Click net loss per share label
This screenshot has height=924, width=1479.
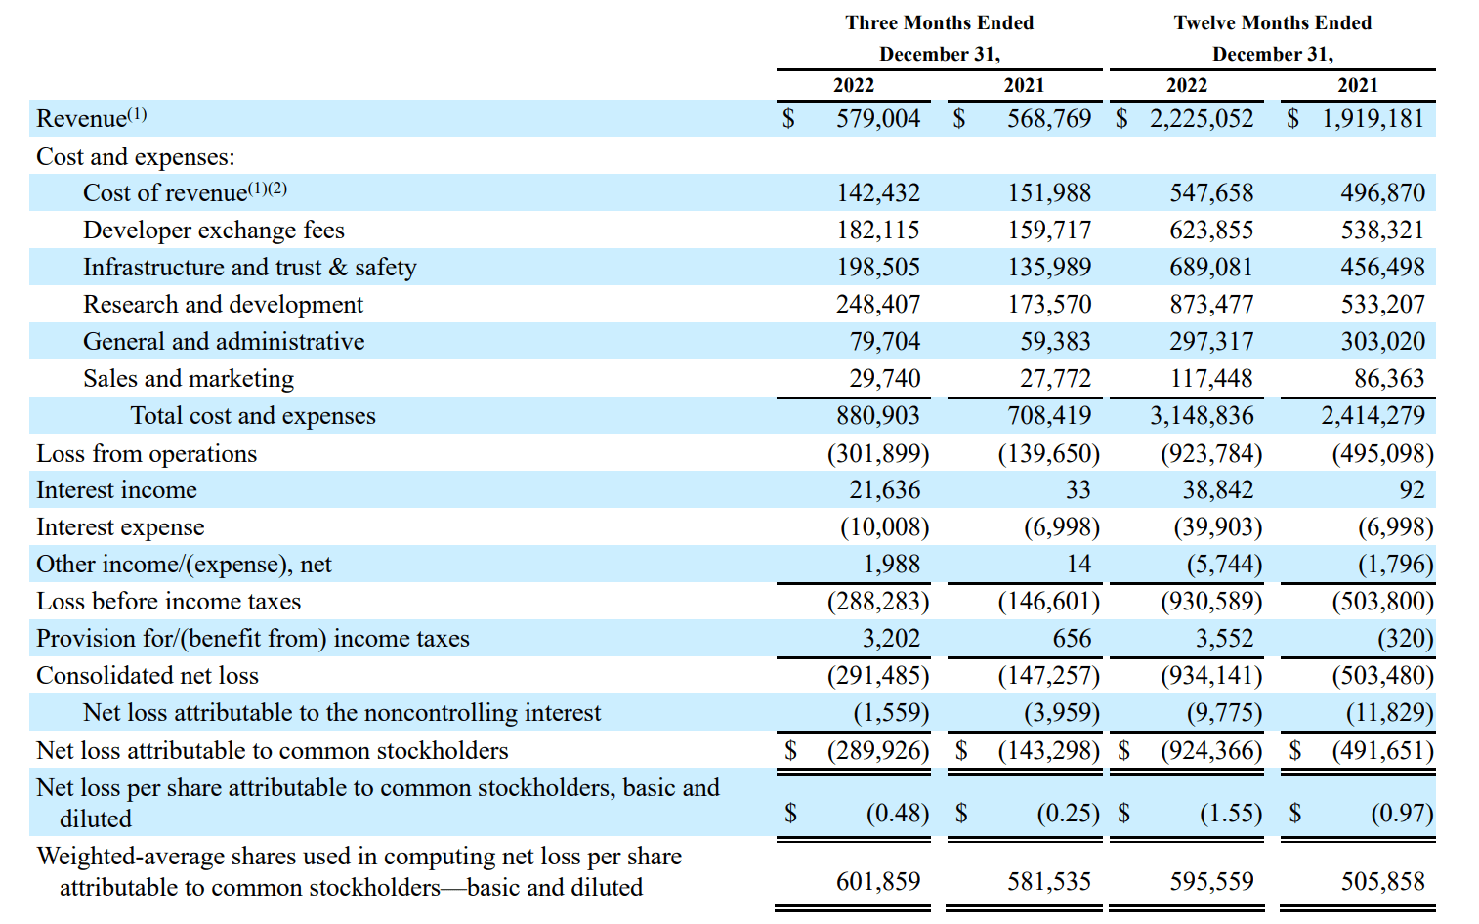378,803
